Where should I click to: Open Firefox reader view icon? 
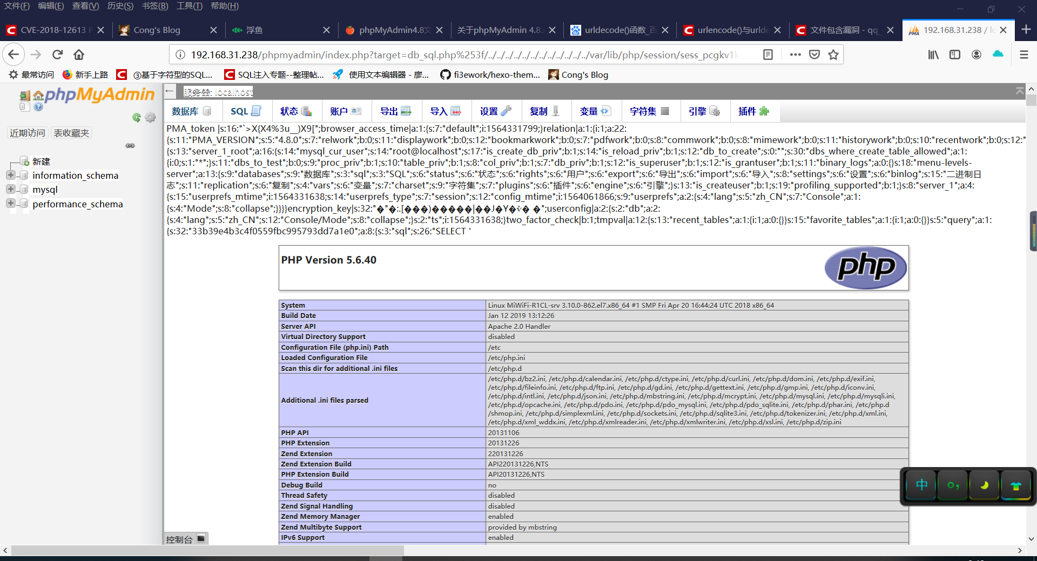pyautogui.click(x=767, y=55)
